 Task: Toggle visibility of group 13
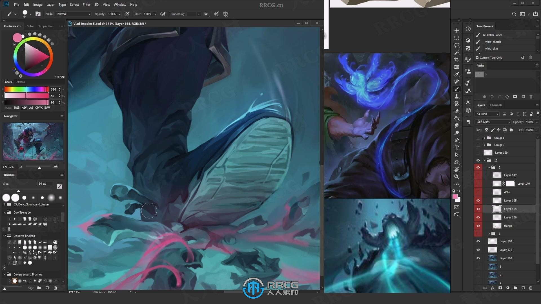[478, 160]
